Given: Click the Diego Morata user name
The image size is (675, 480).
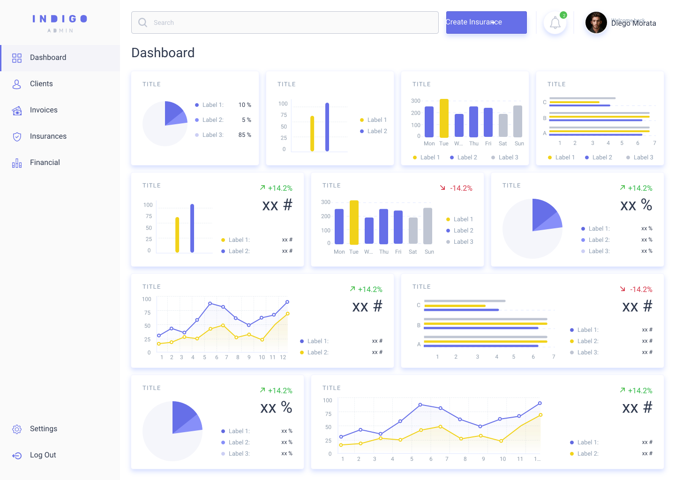Looking at the screenshot, I should point(634,23).
